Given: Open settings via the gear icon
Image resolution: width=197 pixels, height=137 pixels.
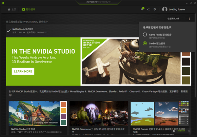Looking at the screenshot, I should pos(155,10).
